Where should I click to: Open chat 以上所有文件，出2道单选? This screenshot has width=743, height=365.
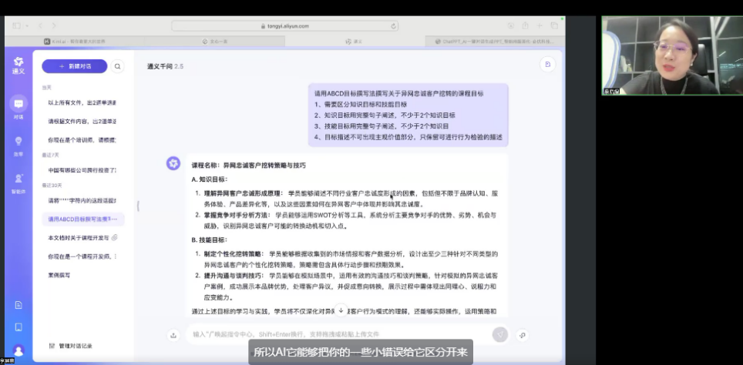82,102
